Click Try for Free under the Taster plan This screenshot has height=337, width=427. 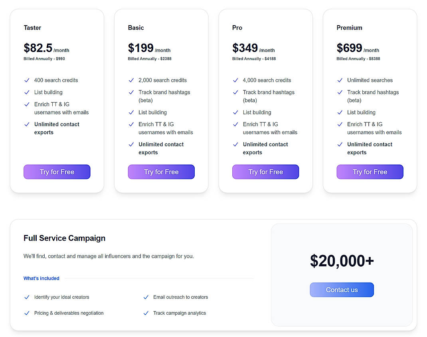point(57,171)
